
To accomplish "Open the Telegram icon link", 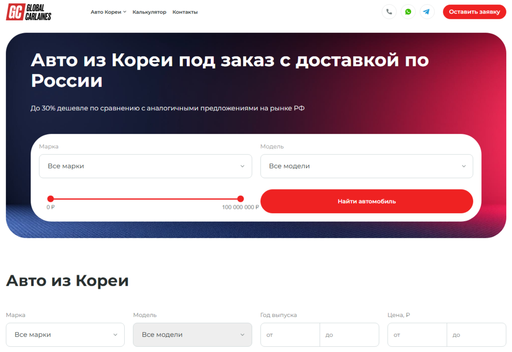I will (427, 12).
